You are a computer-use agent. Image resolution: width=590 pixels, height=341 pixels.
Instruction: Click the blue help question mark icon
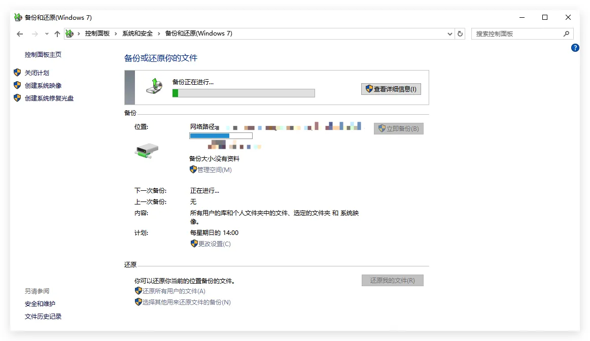click(575, 48)
